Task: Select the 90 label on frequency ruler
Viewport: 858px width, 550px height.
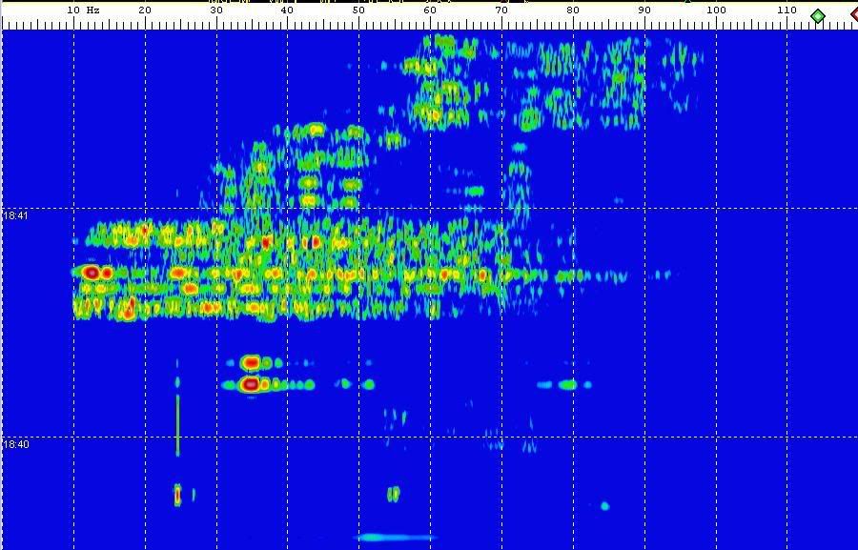Action: coord(644,10)
